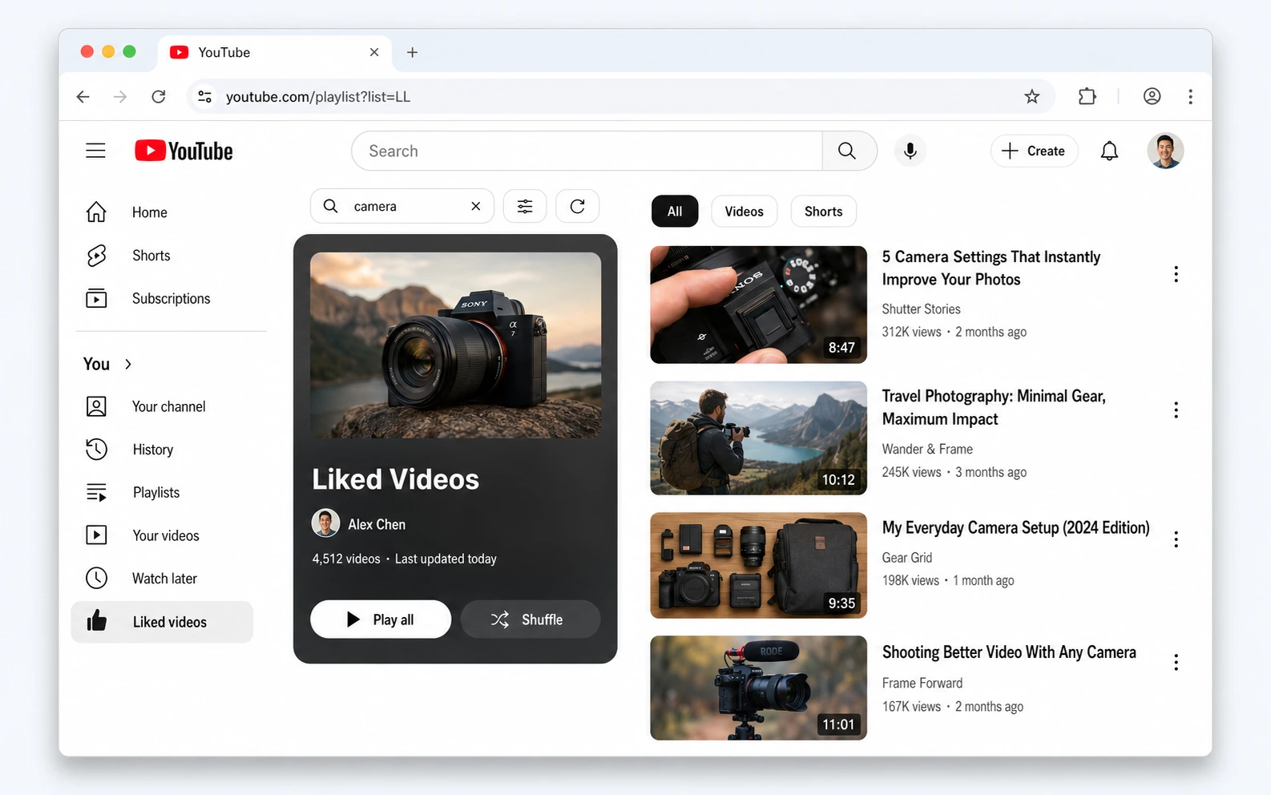Open Shutter Stories channel
This screenshot has width=1271, height=795.
pyautogui.click(x=921, y=309)
